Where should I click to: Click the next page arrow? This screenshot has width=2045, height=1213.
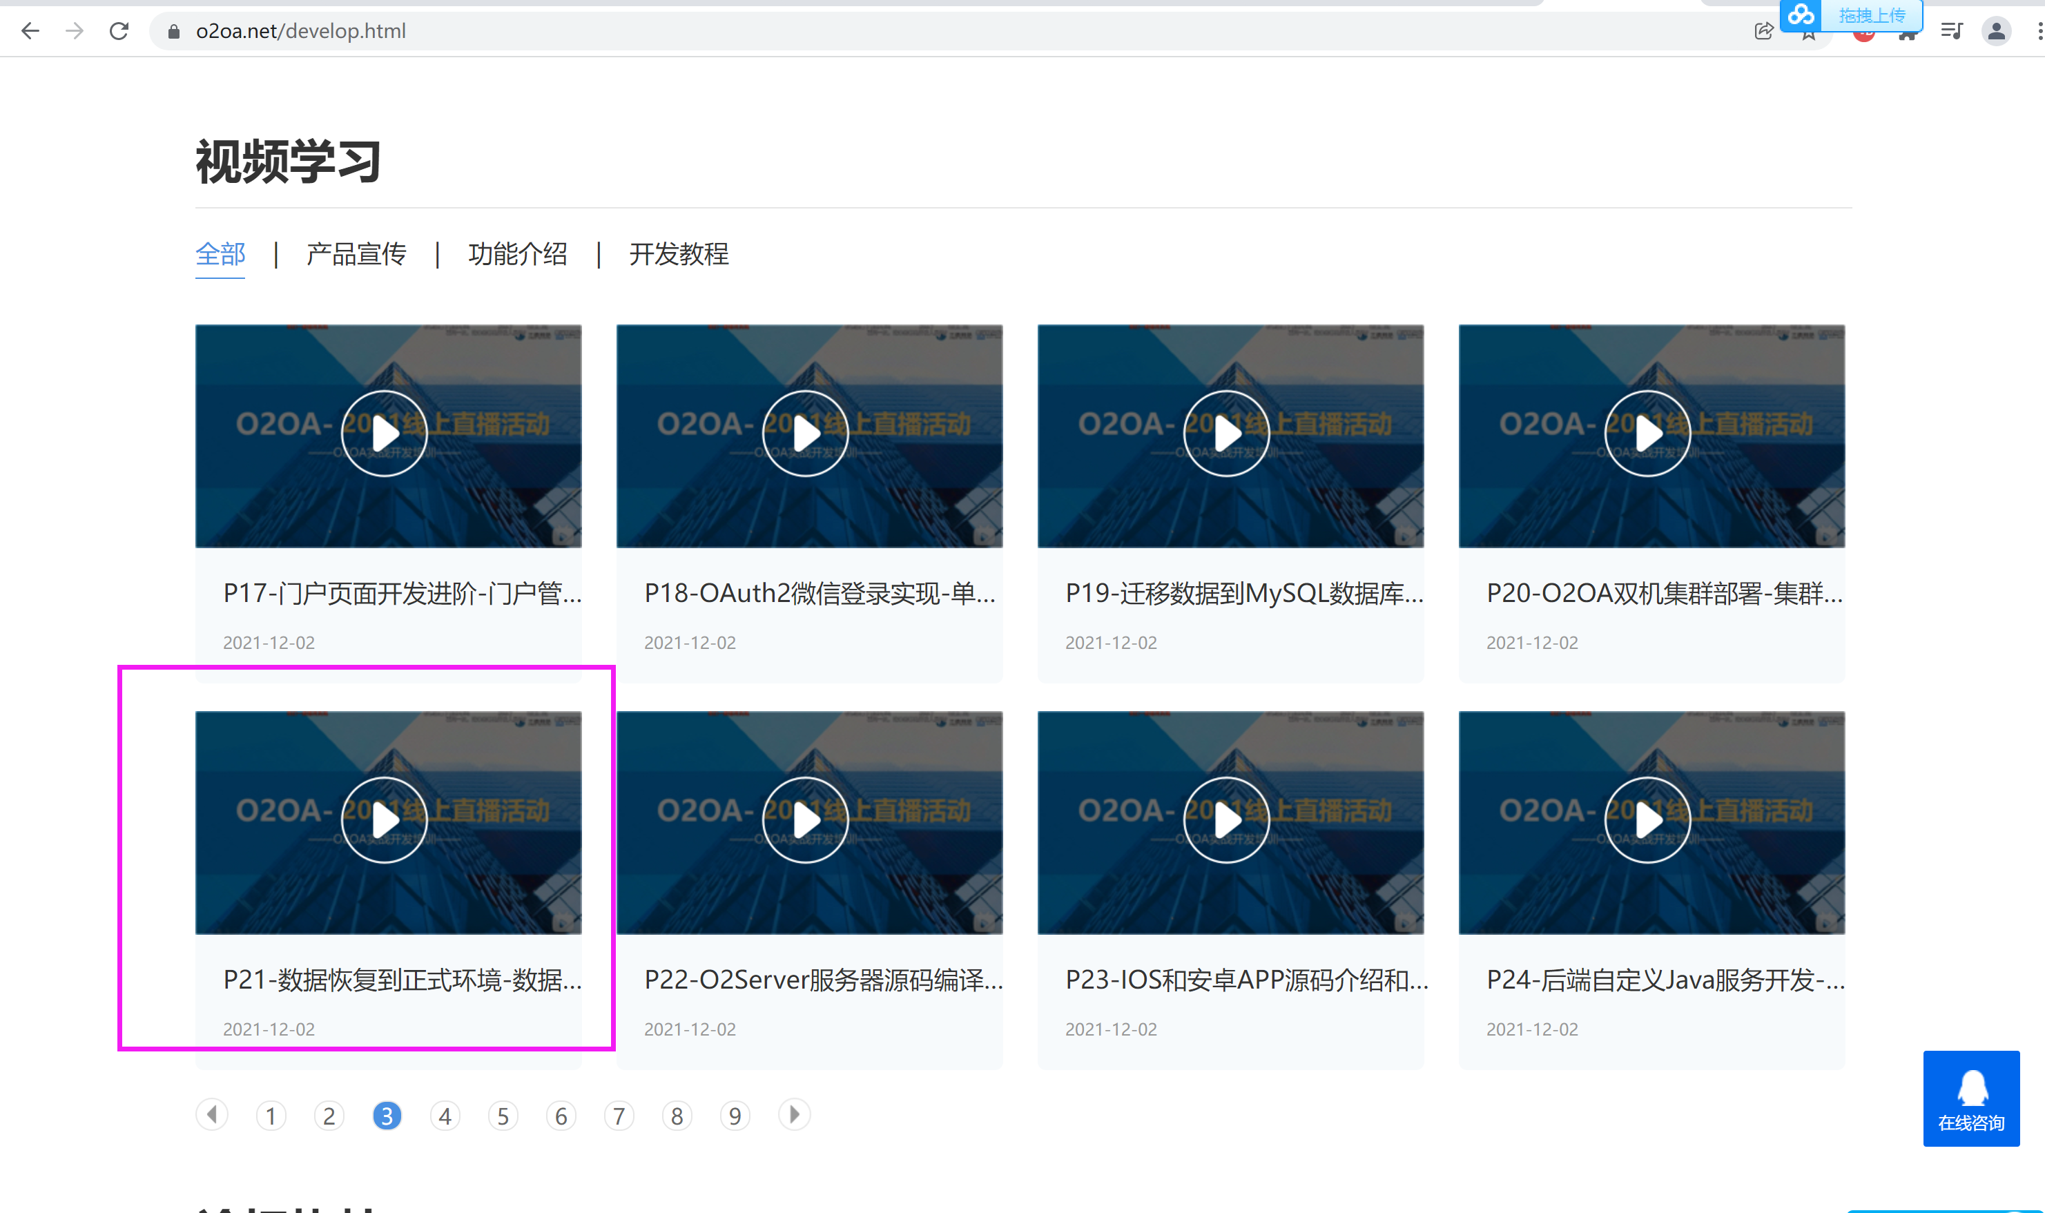(x=793, y=1115)
